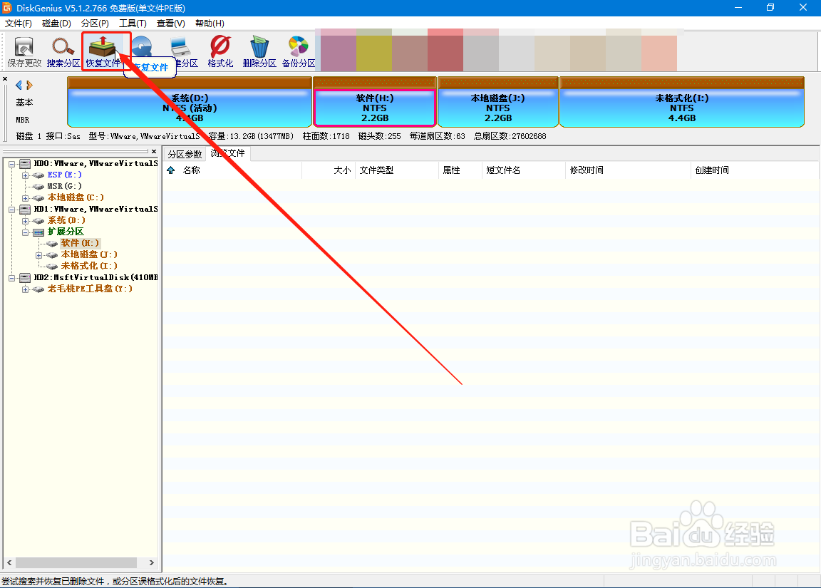Expand the 老毛桃PE工具盘 (Y:) node
Viewport: 821px width, 588px height.
pyautogui.click(x=25, y=289)
